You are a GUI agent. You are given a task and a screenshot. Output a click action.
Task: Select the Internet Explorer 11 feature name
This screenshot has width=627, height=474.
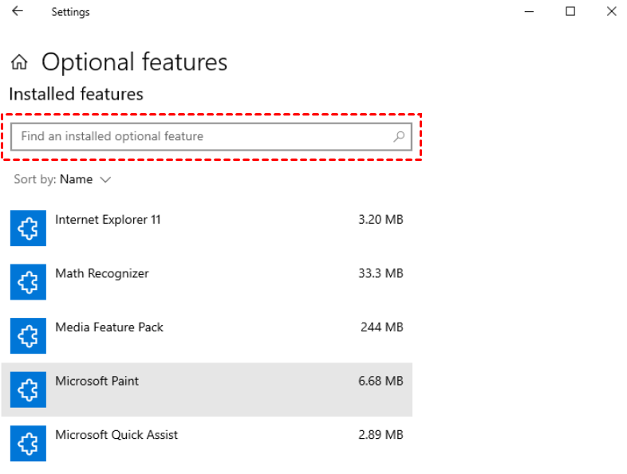coord(108,219)
